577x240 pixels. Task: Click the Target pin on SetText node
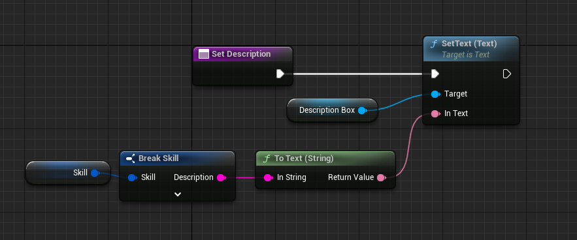click(x=435, y=94)
